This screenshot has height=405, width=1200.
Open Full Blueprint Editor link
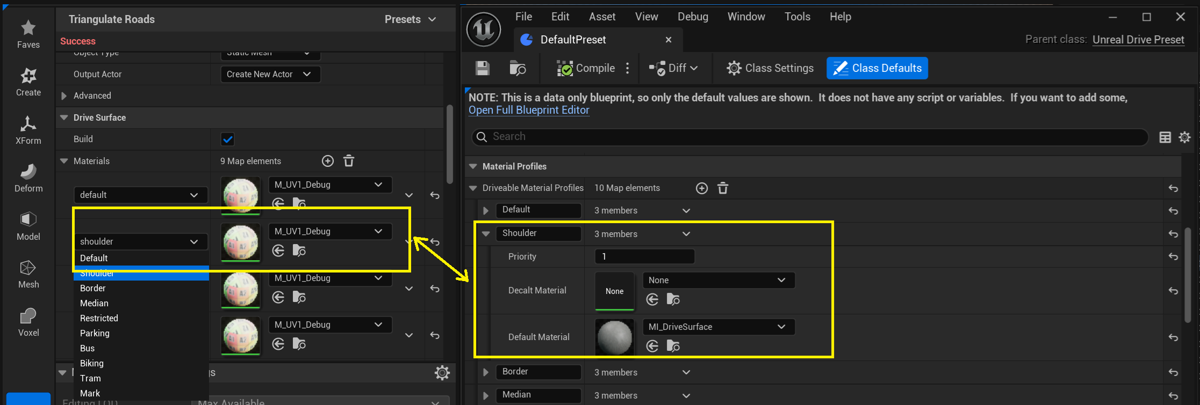[529, 110]
